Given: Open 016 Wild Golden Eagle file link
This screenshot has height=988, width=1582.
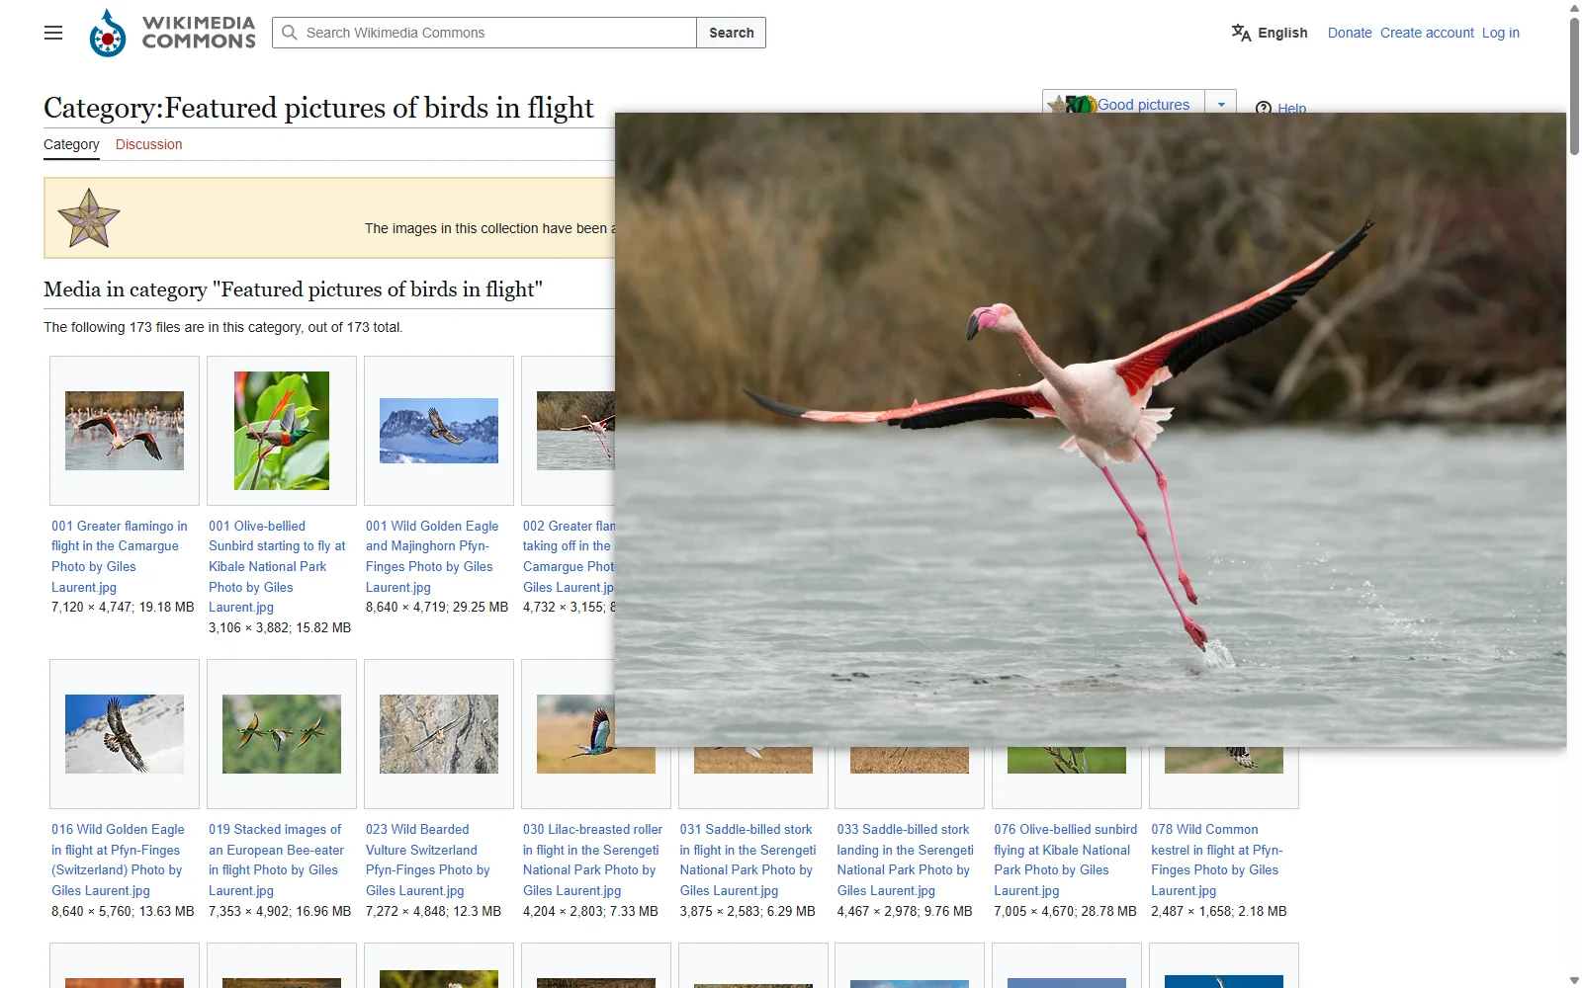Looking at the screenshot, I should point(118,860).
